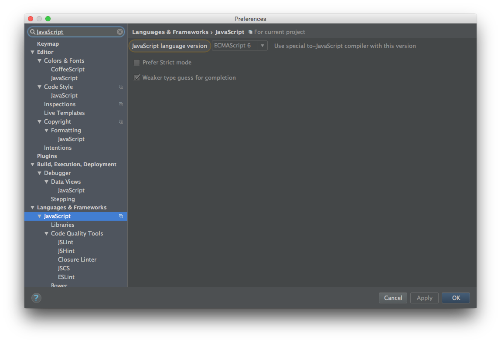Clear the JavaScript search using the X icon
Image resolution: width=501 pixels, height=343 pixels.
point(119,32)
